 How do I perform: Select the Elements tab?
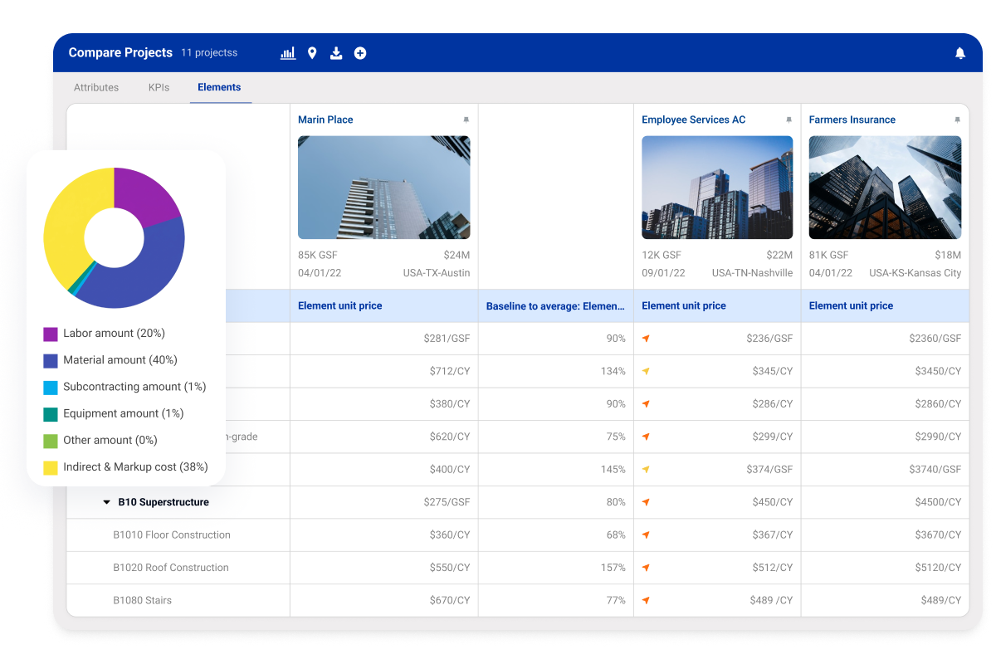tap(219, 87)
